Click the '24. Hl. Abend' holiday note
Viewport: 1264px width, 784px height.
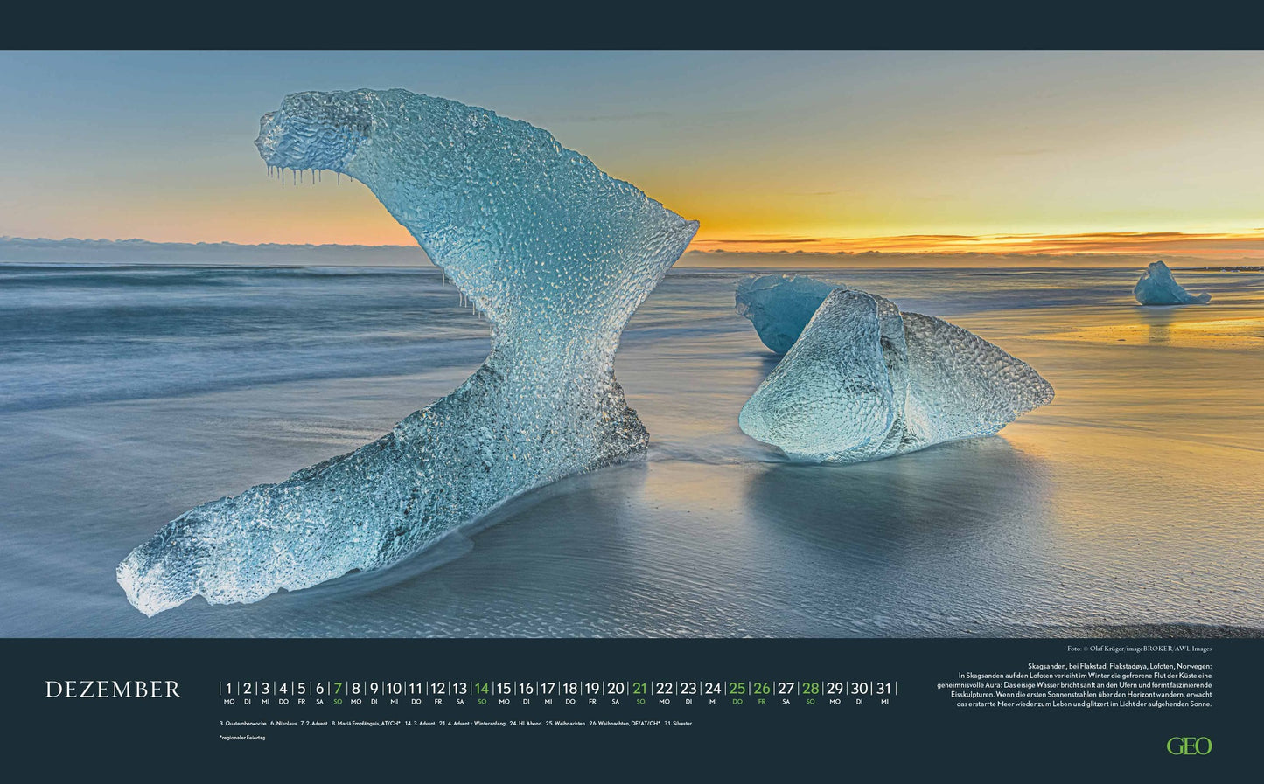(x=526, y=724)
